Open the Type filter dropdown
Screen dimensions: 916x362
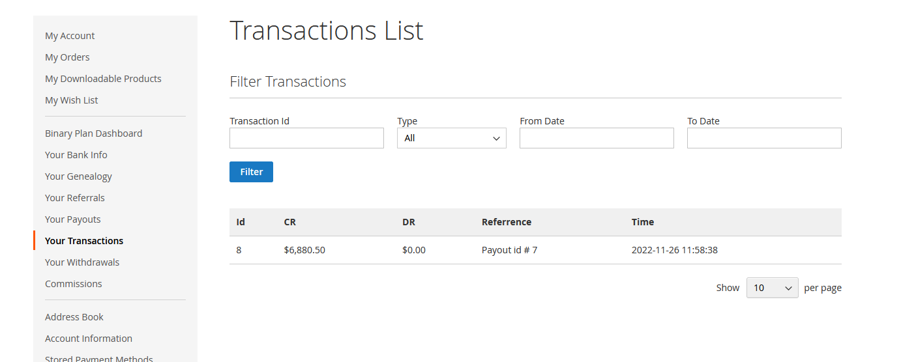pyautogui.click(x=451, y=138)
